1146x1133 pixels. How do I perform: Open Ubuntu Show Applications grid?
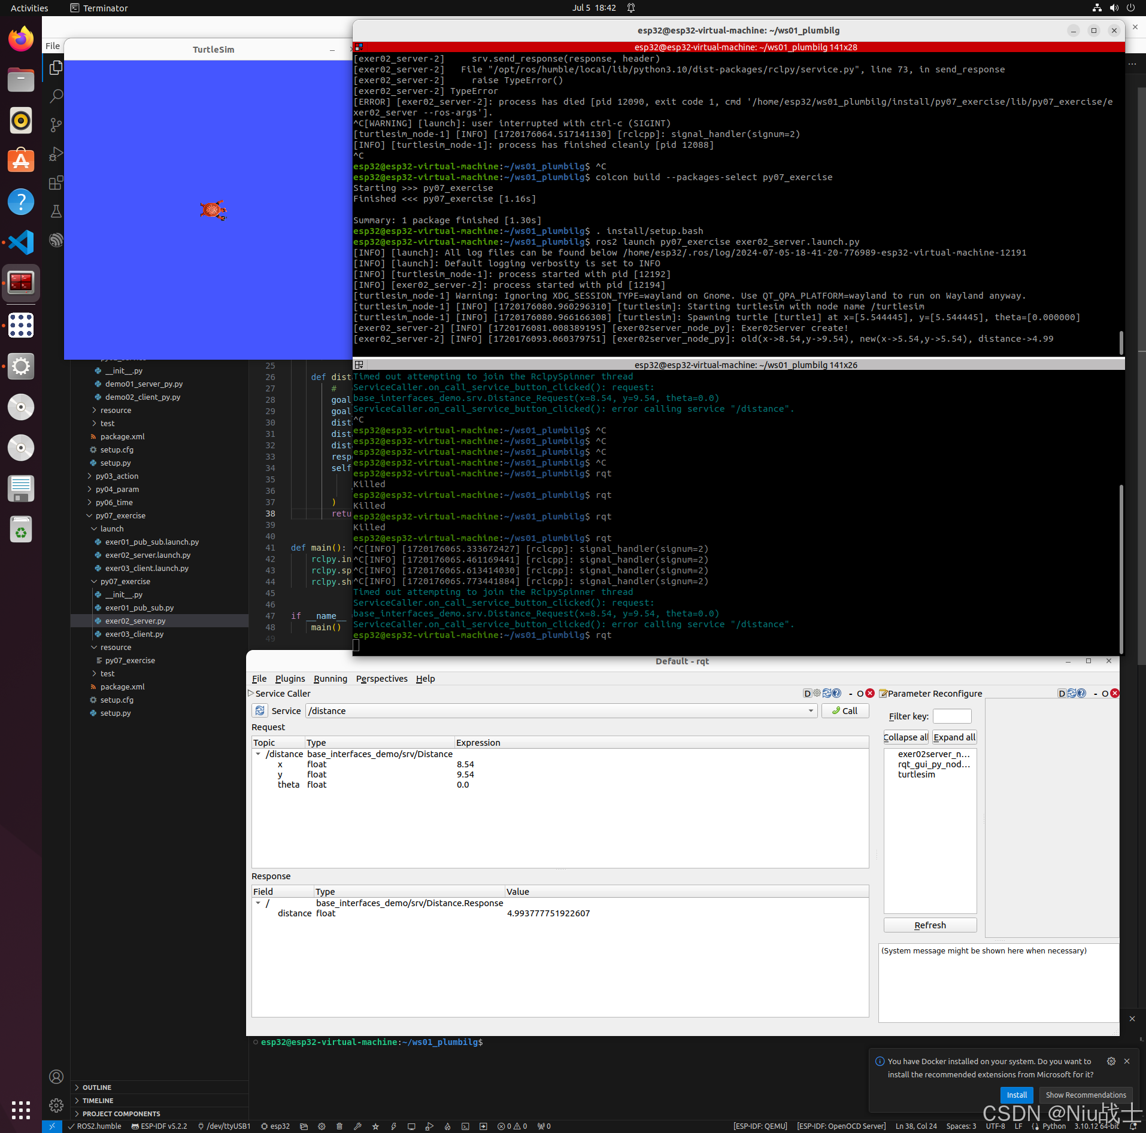21,1110
